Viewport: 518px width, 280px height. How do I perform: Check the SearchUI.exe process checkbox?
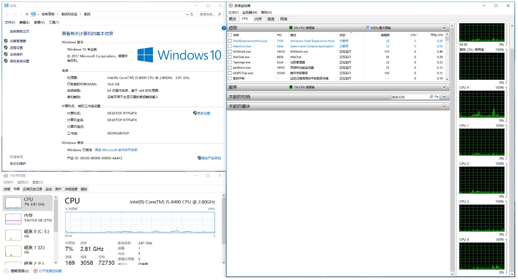click(230, 46)
